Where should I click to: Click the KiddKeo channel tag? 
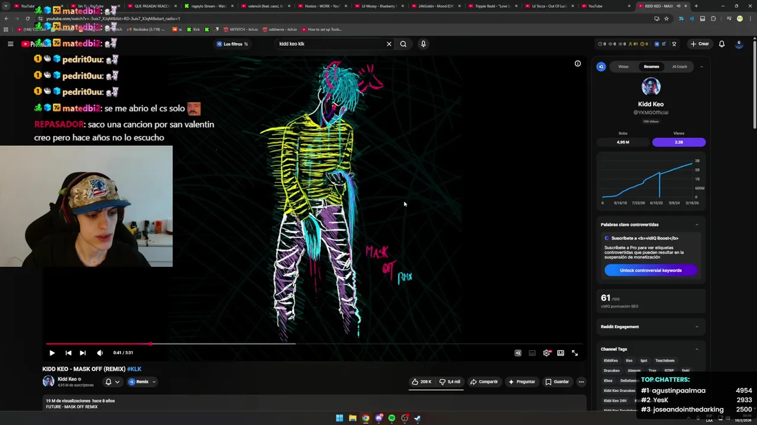point(610,361)
